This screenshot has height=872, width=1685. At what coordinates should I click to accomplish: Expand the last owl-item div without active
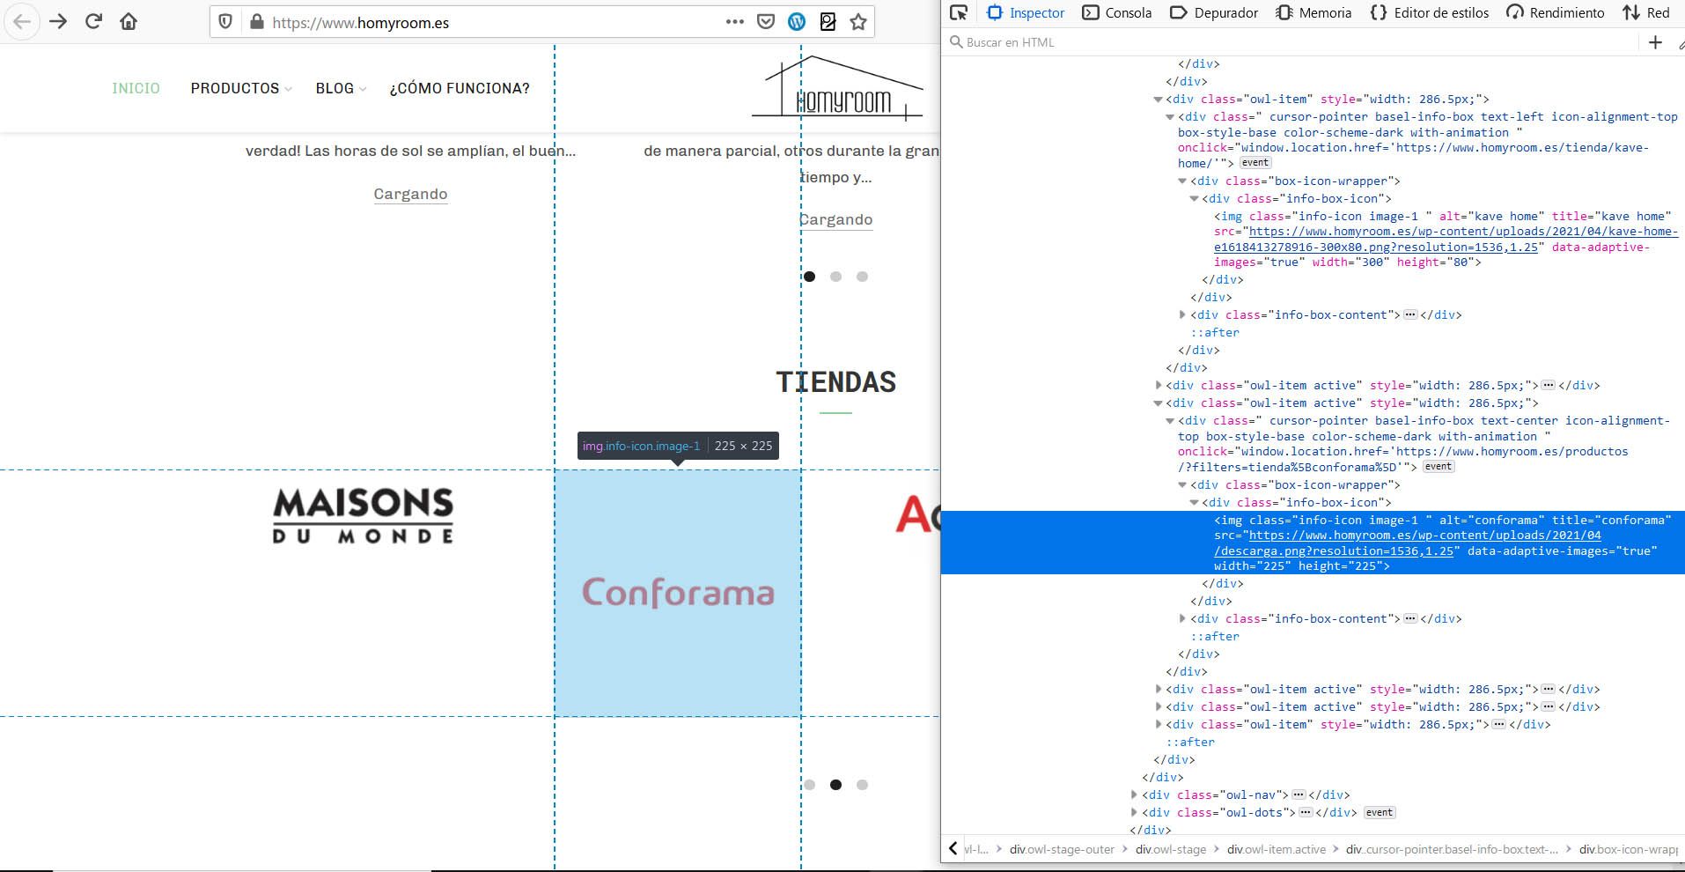(x=1159, y=724)
